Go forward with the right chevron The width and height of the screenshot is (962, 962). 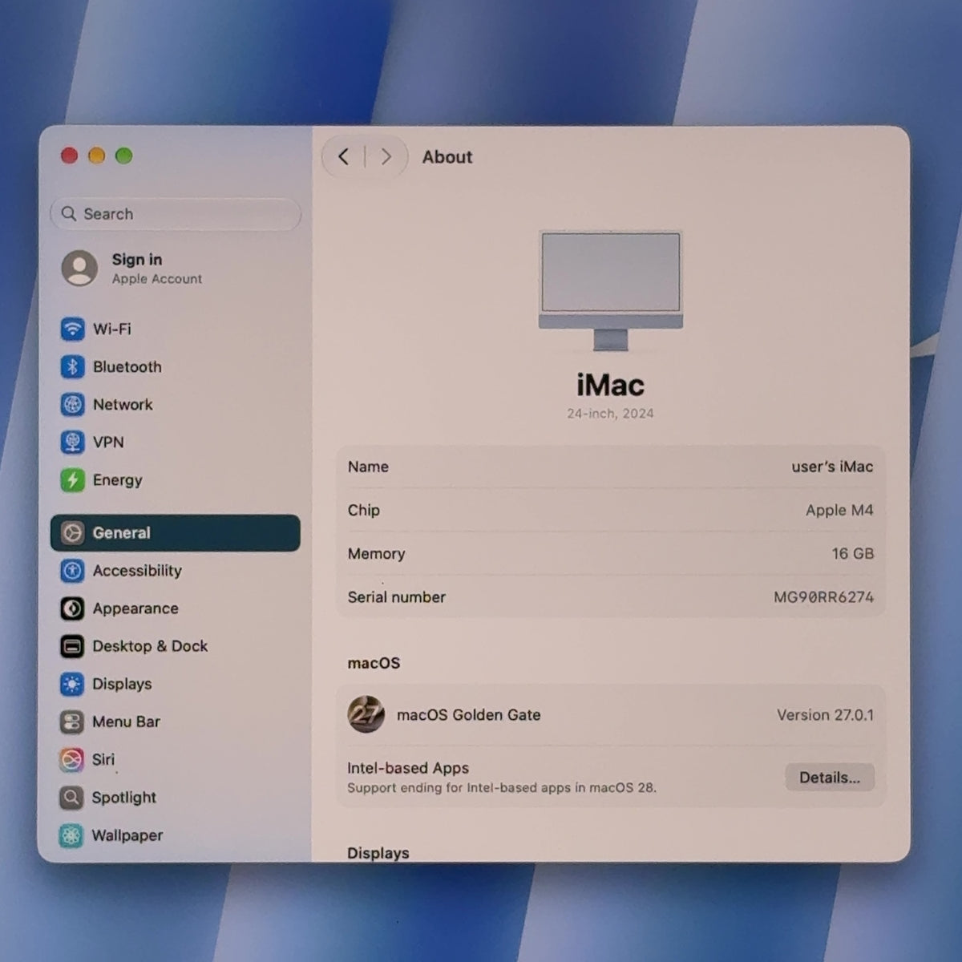386,156
